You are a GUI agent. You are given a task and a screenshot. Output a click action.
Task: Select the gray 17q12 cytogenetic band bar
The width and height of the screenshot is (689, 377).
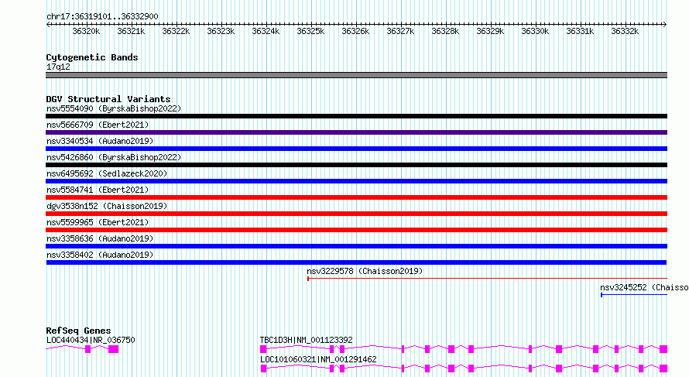click(x=356, y=75)
